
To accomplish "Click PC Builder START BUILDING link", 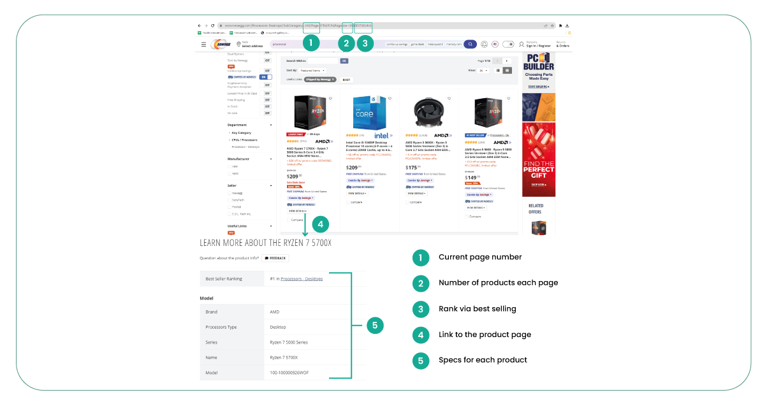I will (x=538, y=86).
